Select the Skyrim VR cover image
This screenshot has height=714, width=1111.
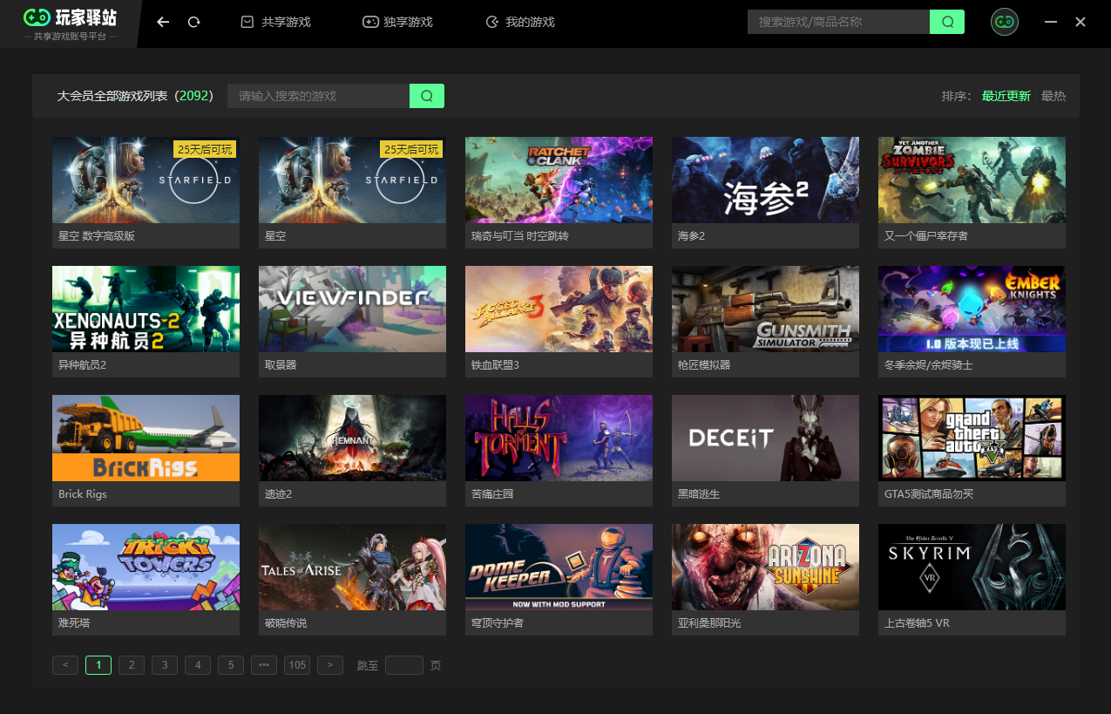point(972,567)
